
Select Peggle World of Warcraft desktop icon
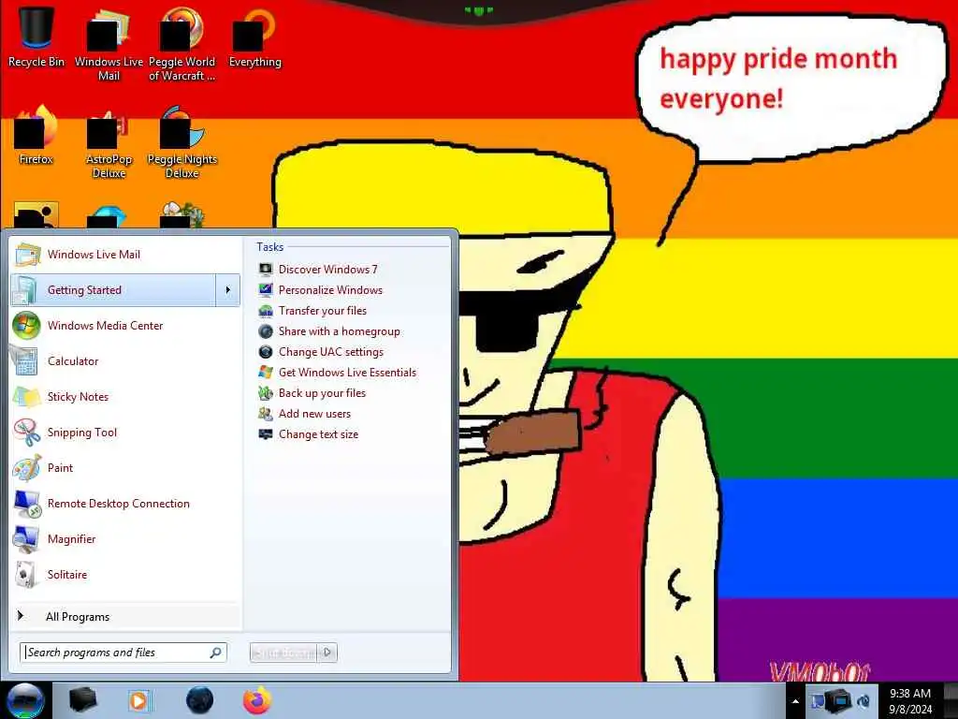(x=181, y=45)
